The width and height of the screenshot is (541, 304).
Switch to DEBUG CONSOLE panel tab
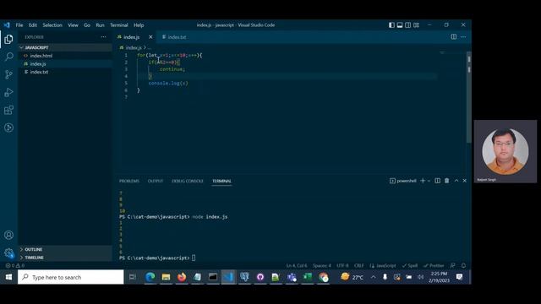188,181
